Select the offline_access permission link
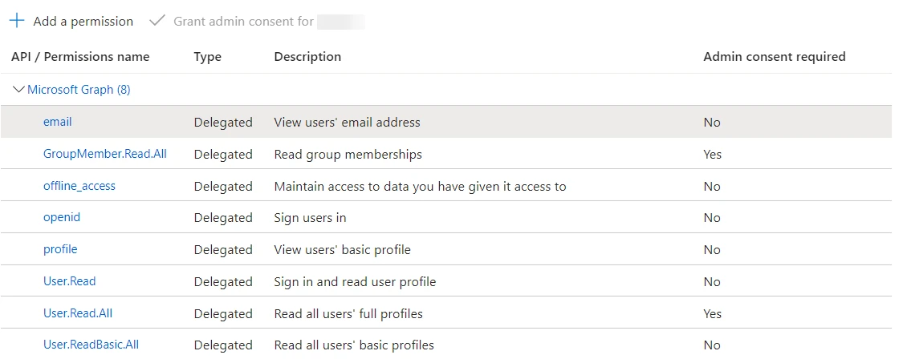907x359 pixels. pos(79,186)
